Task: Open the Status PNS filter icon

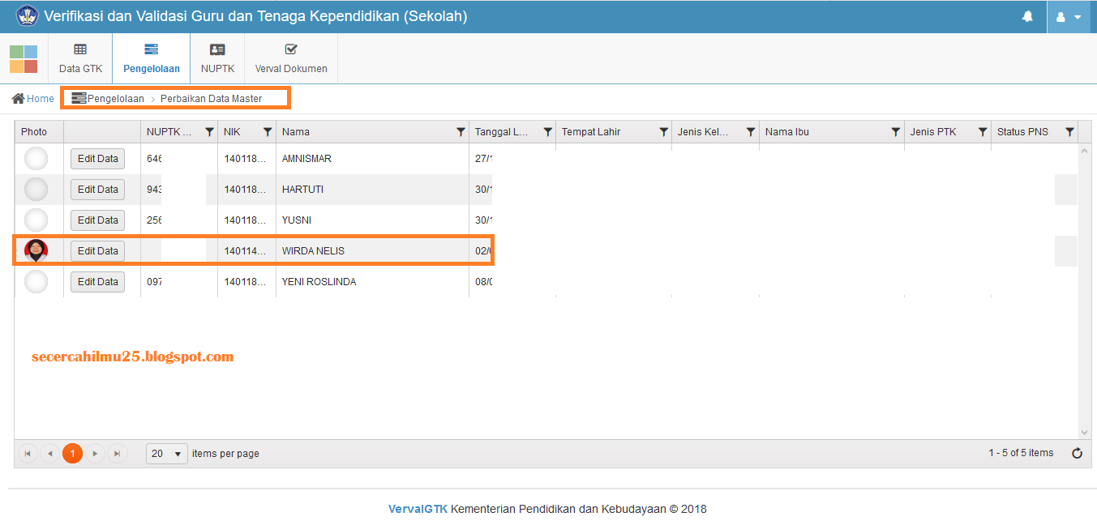Action: click(x=1069, y=132)
